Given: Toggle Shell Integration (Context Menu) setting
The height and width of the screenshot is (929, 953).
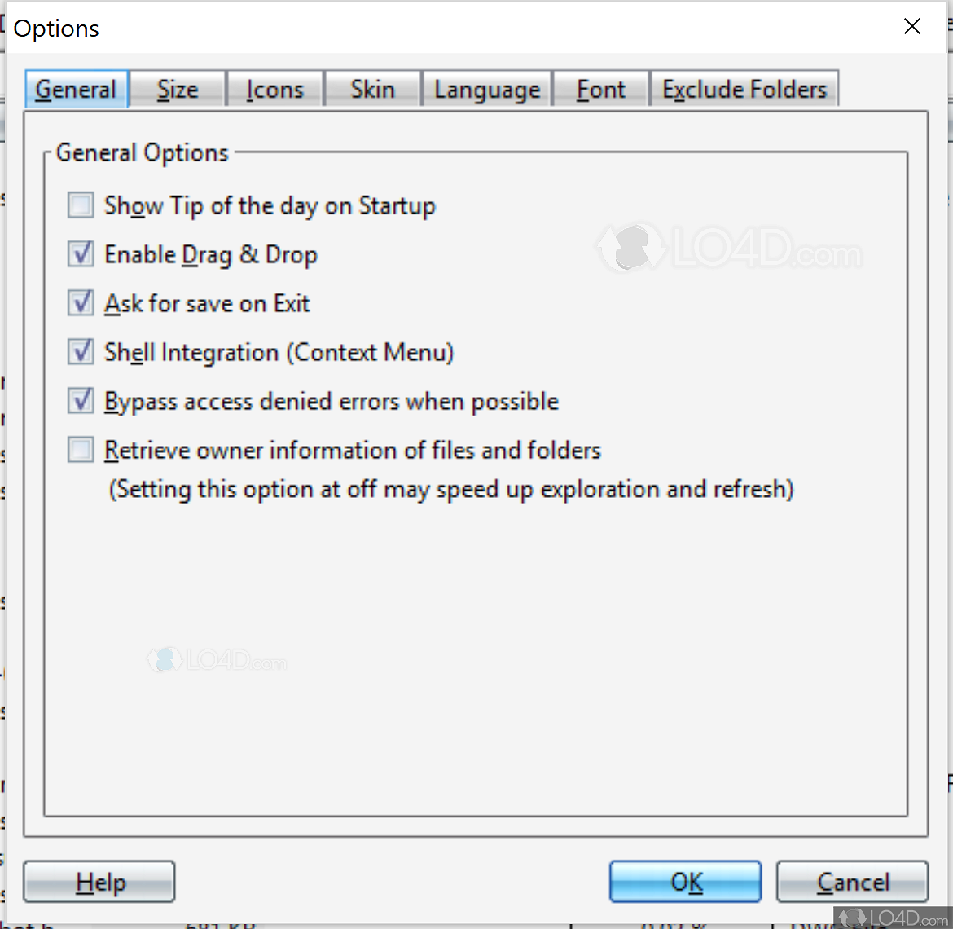Looking at the screenshot, I should pos(80,352).
